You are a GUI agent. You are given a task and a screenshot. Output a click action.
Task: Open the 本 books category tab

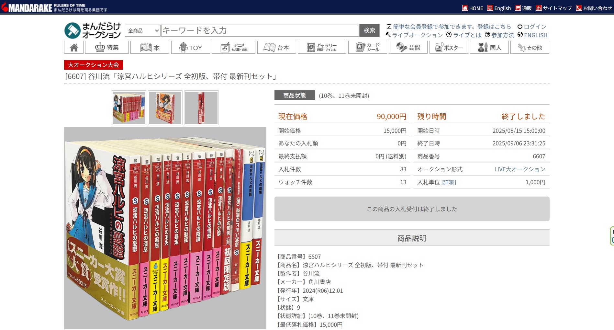150,48
